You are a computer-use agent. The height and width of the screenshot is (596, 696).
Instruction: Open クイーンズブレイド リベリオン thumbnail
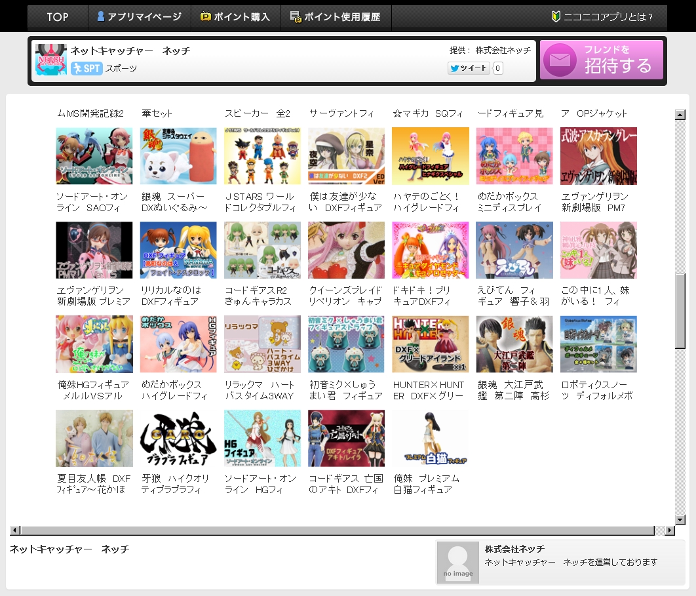click(x=346, y=250)
